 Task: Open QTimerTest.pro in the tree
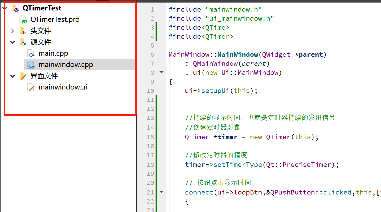[x=55, y=19]
